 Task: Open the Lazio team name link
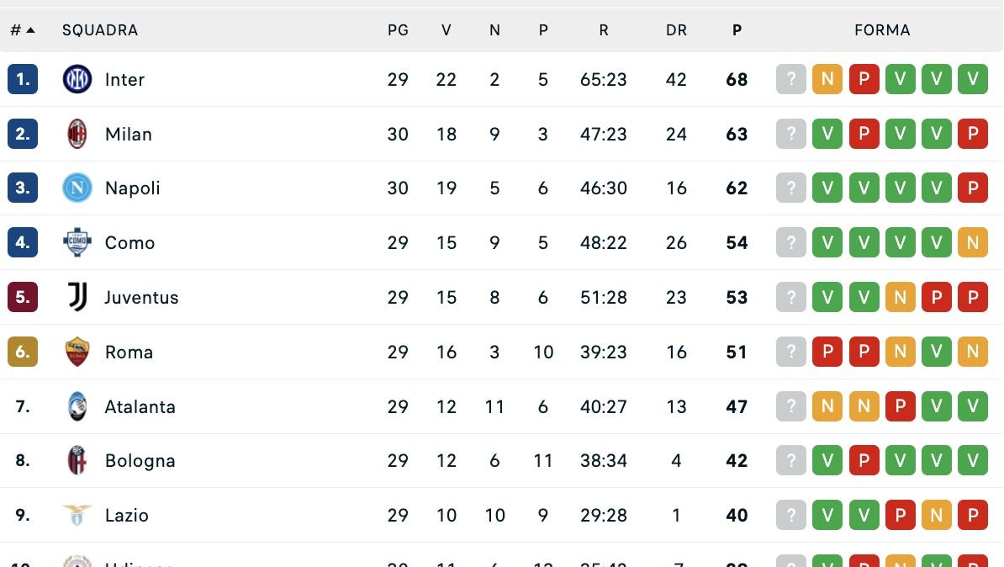[x=127, y=515]
